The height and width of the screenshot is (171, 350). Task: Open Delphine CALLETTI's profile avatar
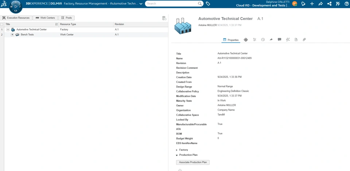point(295,4)
